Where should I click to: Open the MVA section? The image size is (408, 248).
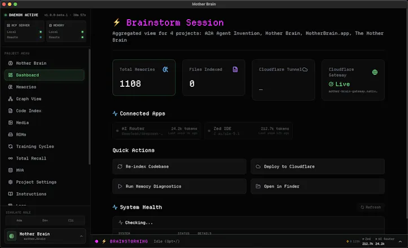[44, 170]
